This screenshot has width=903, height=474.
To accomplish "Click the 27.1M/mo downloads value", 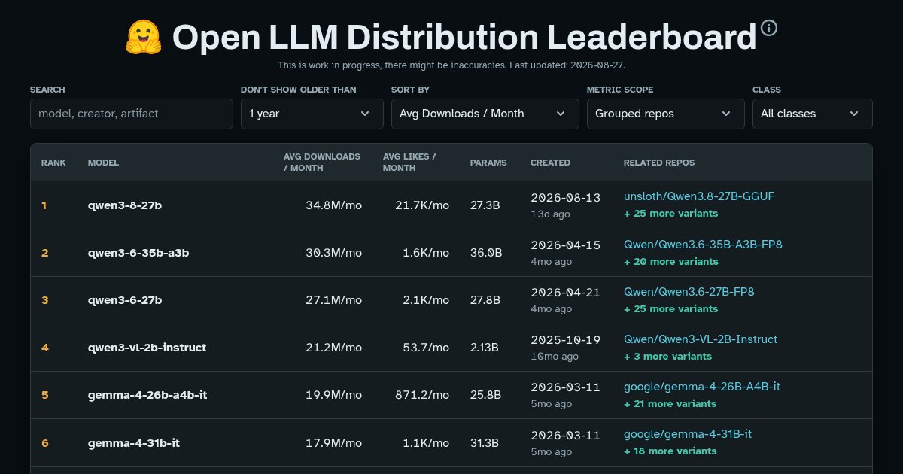I will 334,300.
